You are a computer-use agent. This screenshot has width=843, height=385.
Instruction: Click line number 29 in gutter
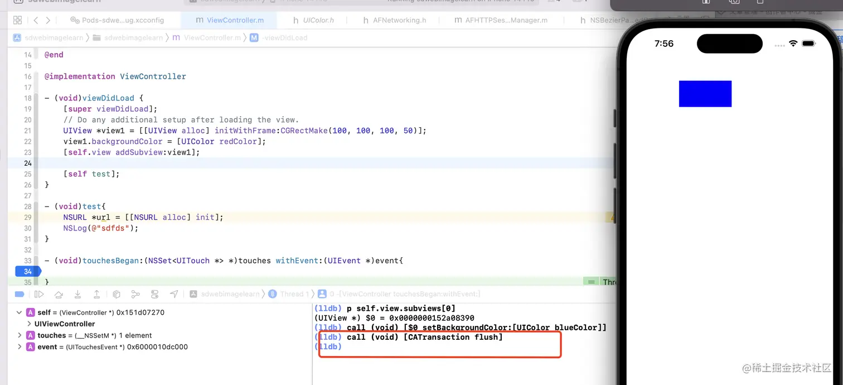(28, 217)
